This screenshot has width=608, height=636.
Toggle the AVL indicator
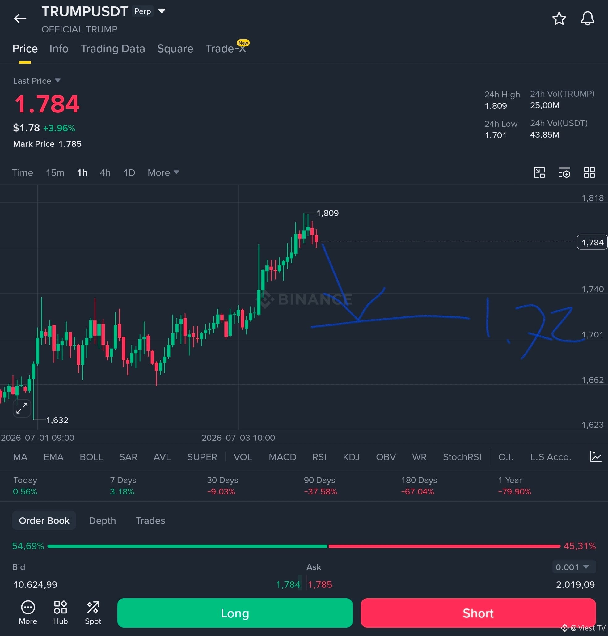click(x=162, y=457)
